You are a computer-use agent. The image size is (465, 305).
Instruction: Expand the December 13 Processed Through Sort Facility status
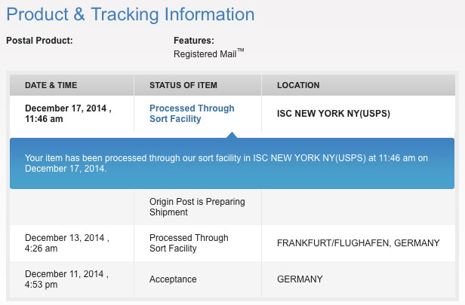point(189,243)
